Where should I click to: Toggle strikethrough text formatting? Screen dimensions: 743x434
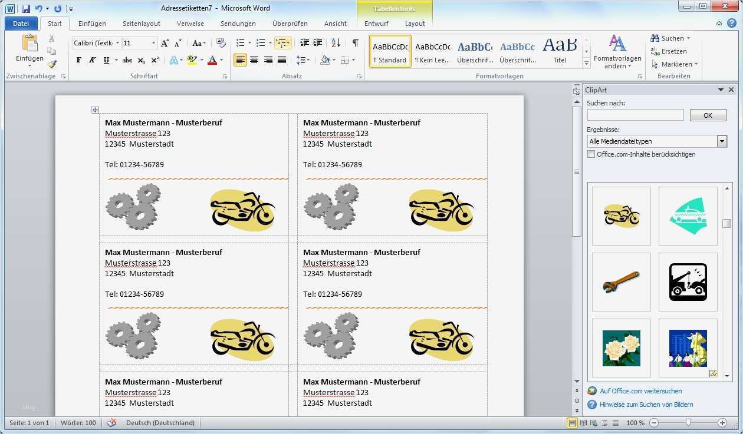pyautogui.click(x=127, y=60)
